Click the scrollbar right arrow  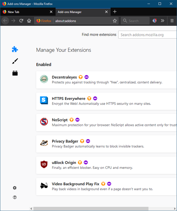(175, 209)
